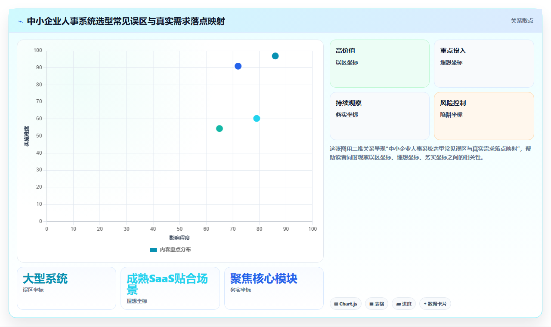Click the chart title 中小企业人事系统选型常见误区与真实需求落点映射

126,21
